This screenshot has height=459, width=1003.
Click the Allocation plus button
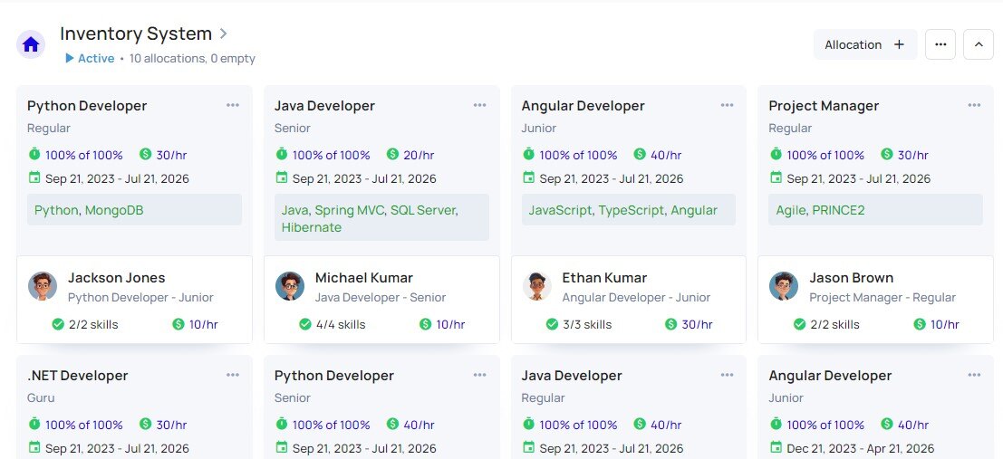(864, 44)
